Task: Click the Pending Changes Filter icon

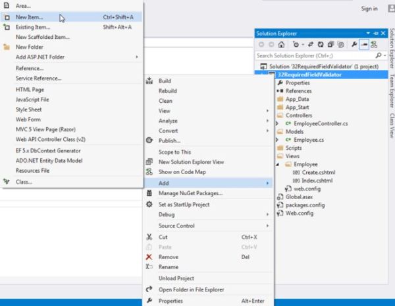Action: pyautogui.click(x=296, y=45)
